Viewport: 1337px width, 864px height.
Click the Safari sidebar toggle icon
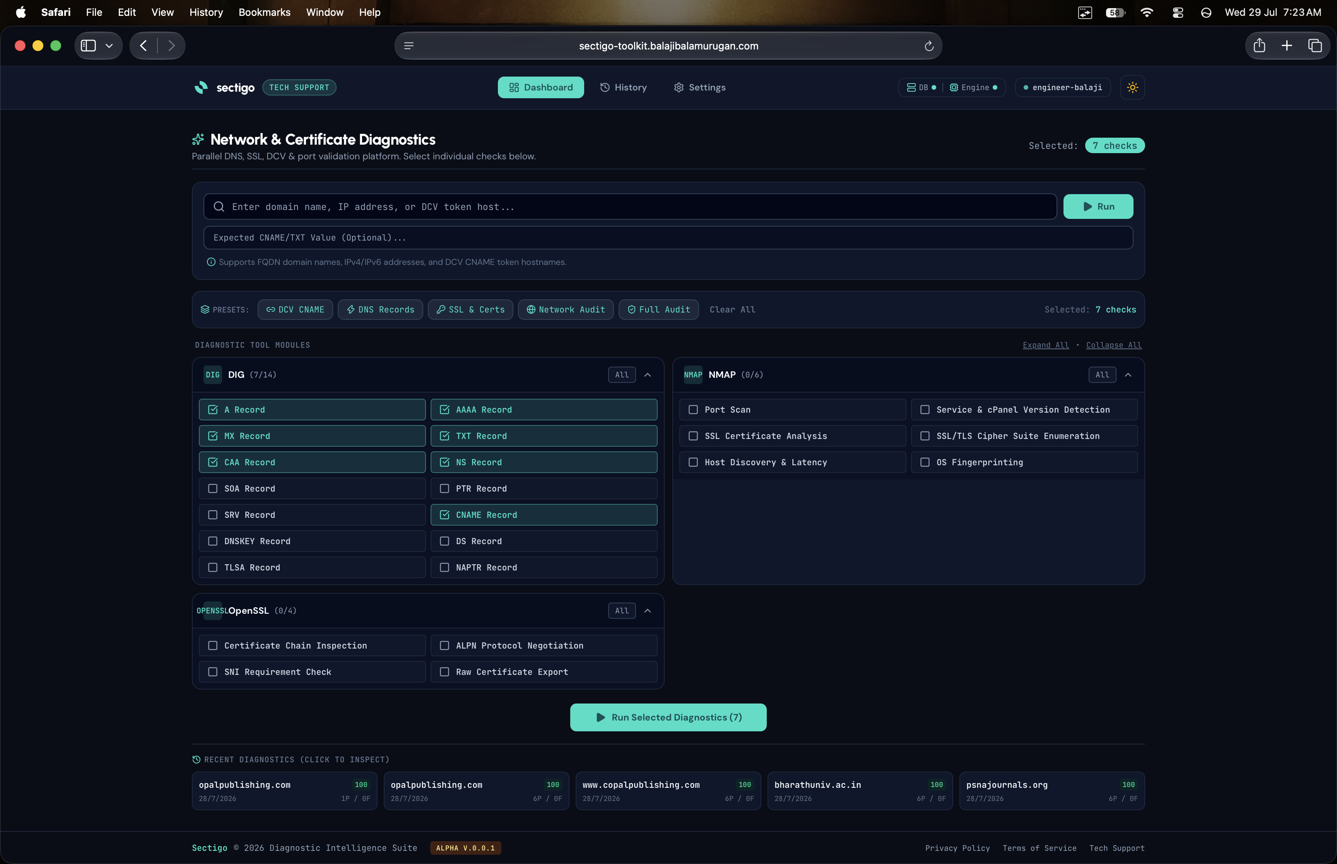point(88,46)
